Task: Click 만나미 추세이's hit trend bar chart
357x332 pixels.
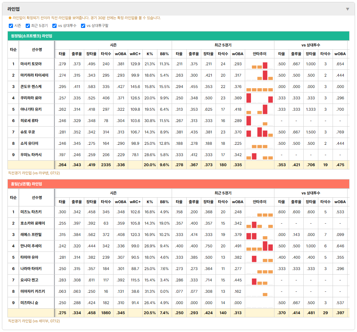Action: (x=259, y=246)
